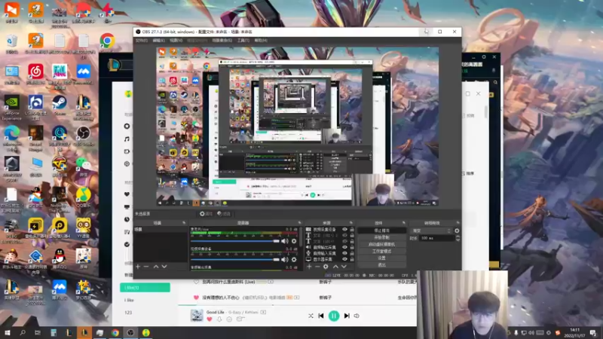Screen dimensions: 603x339
Task: Mute the first audio mixer channel speaker icon
Action: 285,241
